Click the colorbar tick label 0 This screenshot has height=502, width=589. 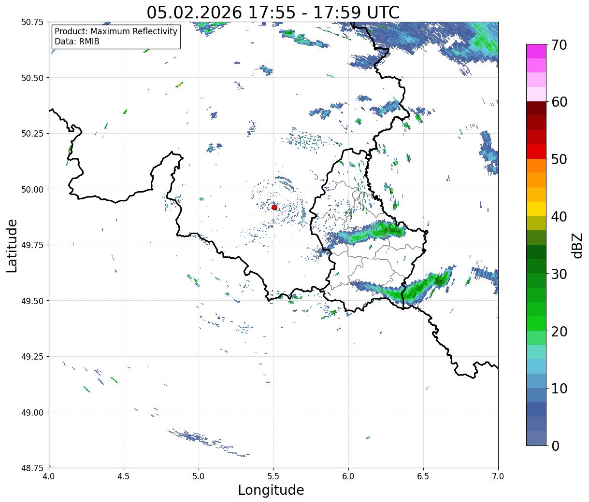tap(555, 446)
